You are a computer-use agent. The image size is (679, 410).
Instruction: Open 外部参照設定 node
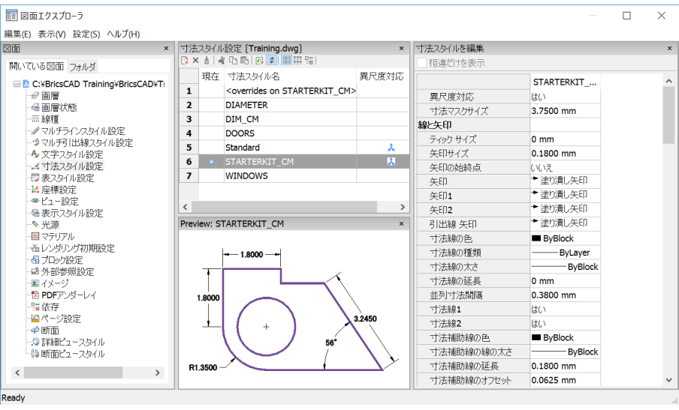[x=68, y=271]
